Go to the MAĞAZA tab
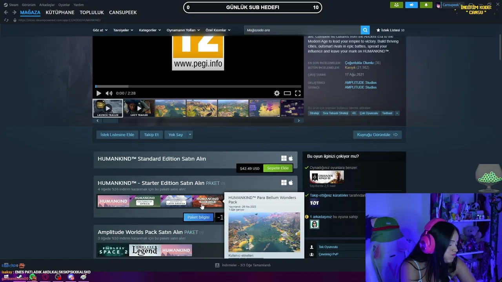 pos(30,13)
